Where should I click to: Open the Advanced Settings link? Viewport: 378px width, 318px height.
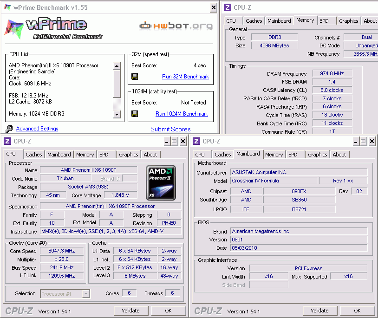[37, 129]
